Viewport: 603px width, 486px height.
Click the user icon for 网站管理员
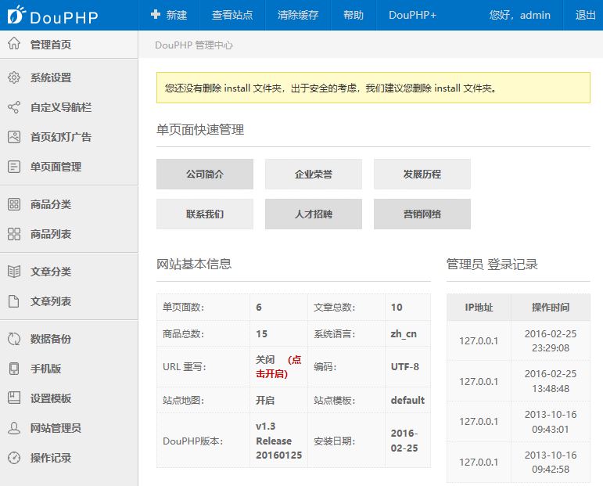pyautogui.click(x=14, y=427)
